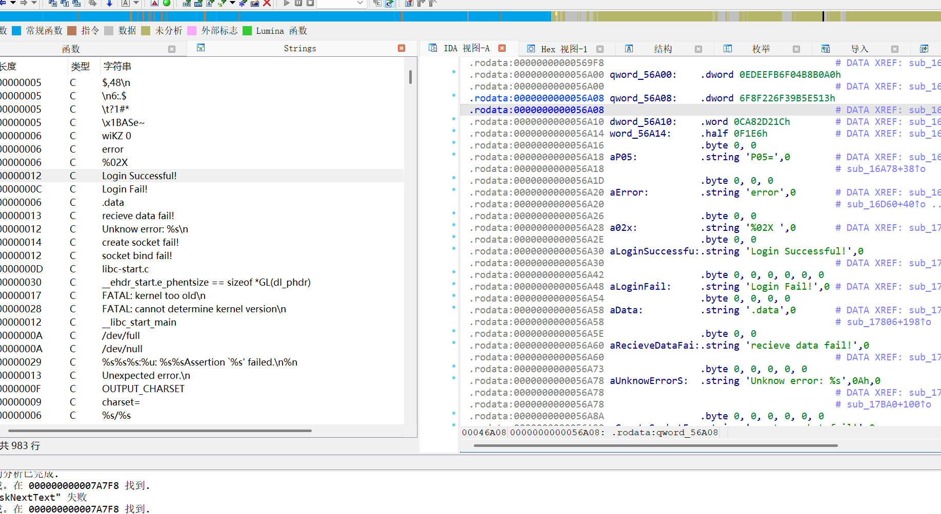Select the 'OUTPUT_CHARSET' string row
Screen dimensions: 941x514
tap(202, 389)
